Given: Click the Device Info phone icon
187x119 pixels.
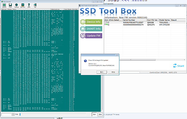Looking at the screenshot, I should pos(83,22).
